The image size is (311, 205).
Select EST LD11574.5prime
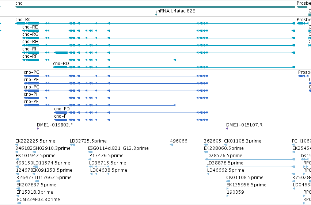[x=52, y=163]
